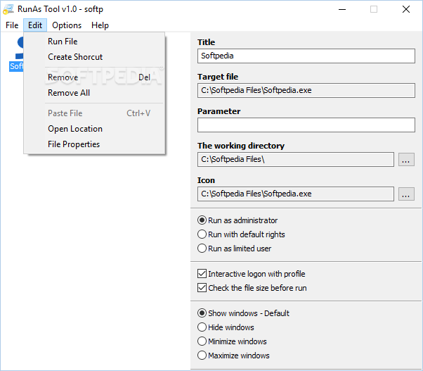423x371 pixels.
Task: Browse for the working directory
Action: point(406,160)
